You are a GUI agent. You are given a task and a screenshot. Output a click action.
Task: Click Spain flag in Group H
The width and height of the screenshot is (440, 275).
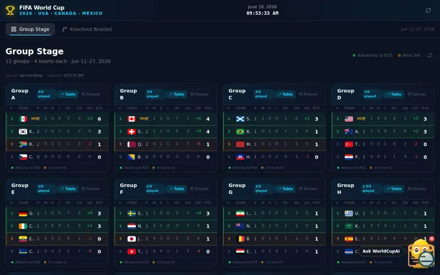pos(349,239)
